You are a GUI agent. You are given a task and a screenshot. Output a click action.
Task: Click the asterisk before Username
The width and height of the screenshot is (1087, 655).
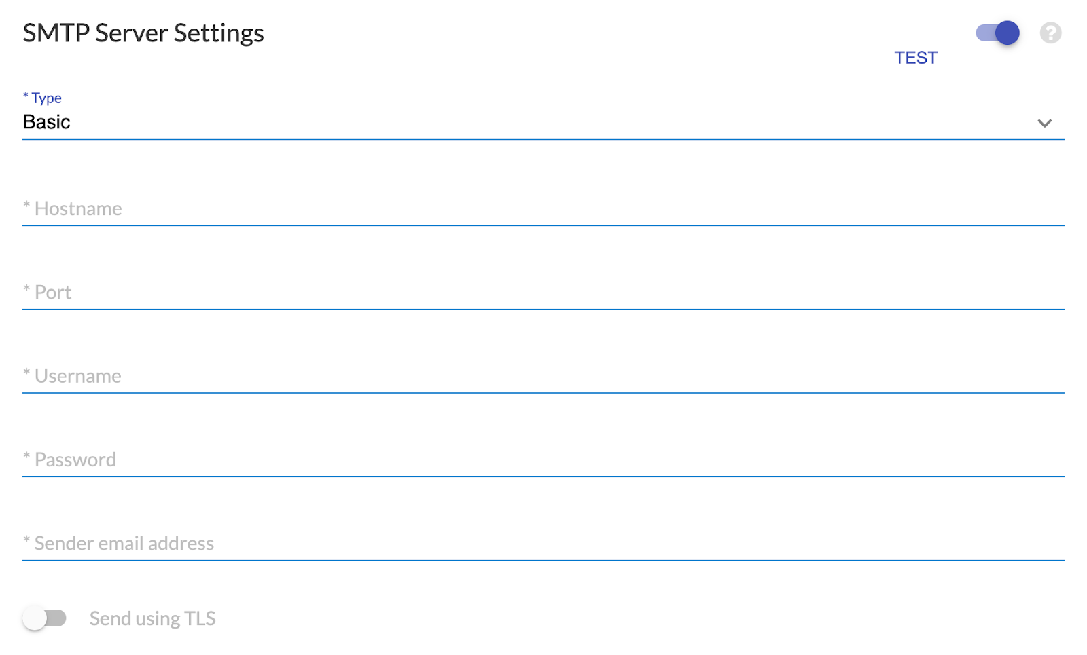[26, 373]
